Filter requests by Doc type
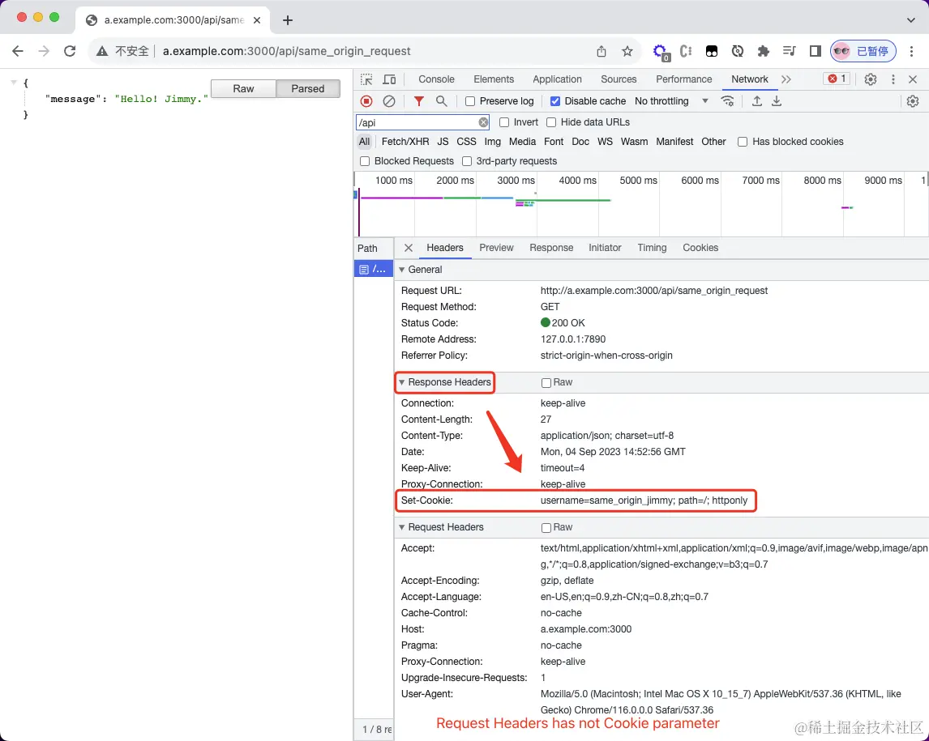Screen dimensions: 929x741 pos(580,142)
